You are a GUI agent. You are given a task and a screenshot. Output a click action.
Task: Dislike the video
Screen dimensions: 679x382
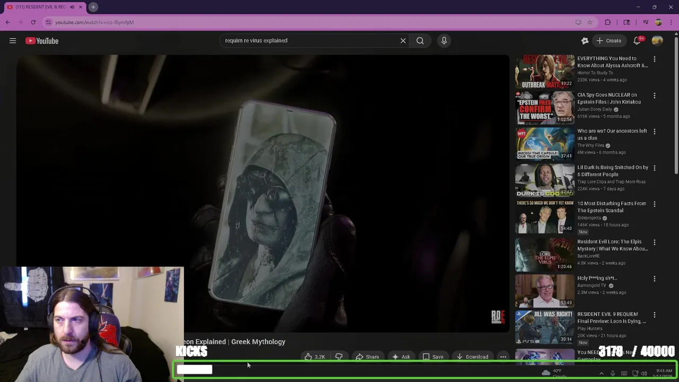(338, 357)
